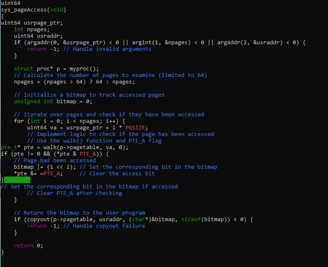Screen dimensions: 328x267
Task: Click the 'Clear the access bit' comment
Action: point(117,174)
